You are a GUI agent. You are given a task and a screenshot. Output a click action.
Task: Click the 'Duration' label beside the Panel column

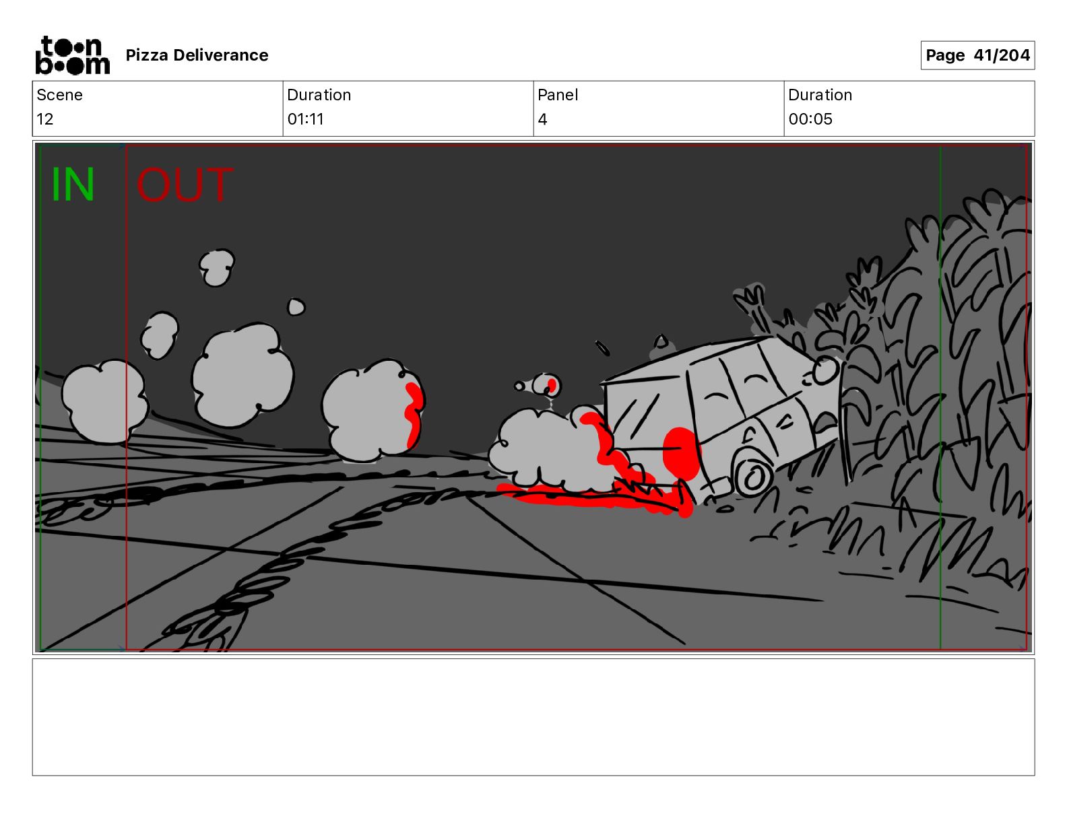820,95
